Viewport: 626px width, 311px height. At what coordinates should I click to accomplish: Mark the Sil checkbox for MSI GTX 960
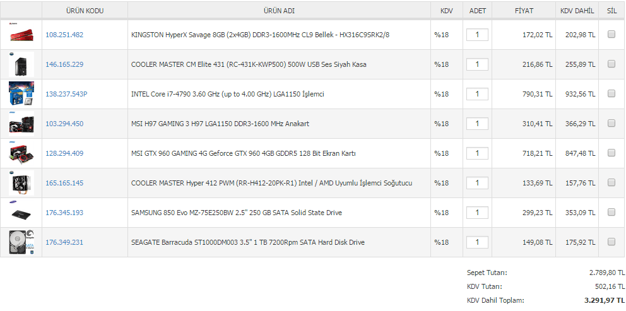(x=611, y=153)
